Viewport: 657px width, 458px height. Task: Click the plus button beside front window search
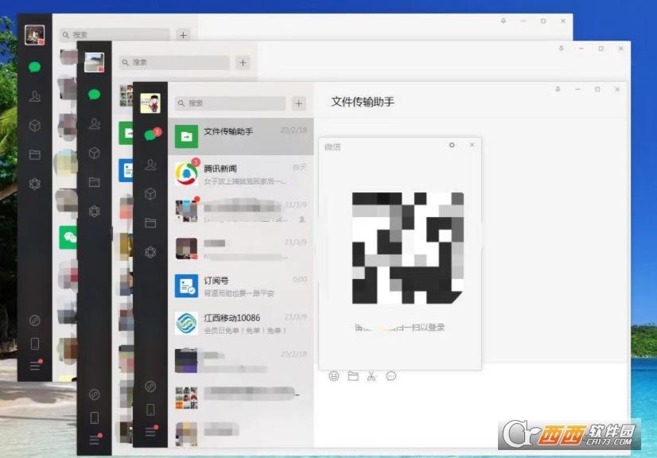pyautogui.click(x=299, y=103)
